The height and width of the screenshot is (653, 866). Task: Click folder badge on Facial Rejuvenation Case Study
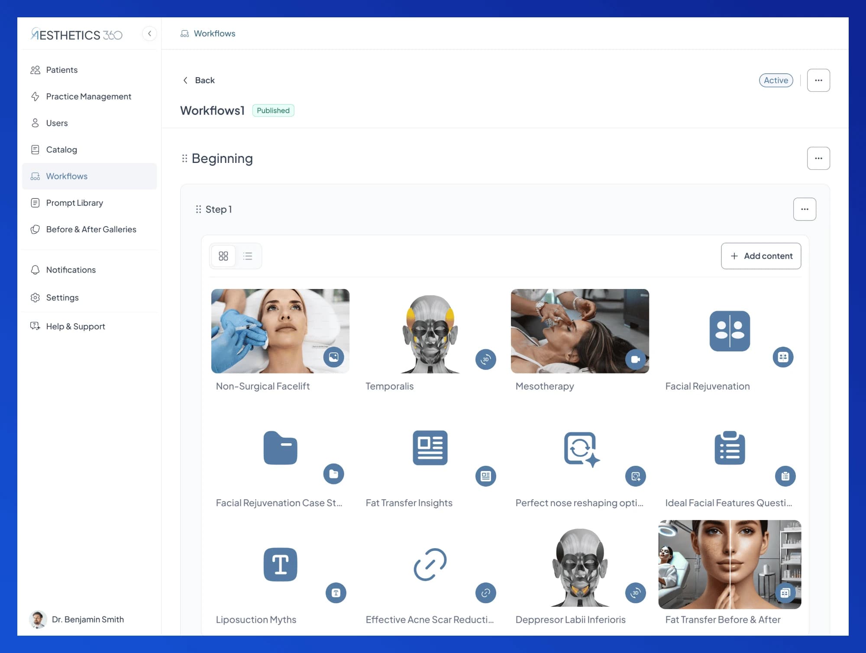(333, 474)
